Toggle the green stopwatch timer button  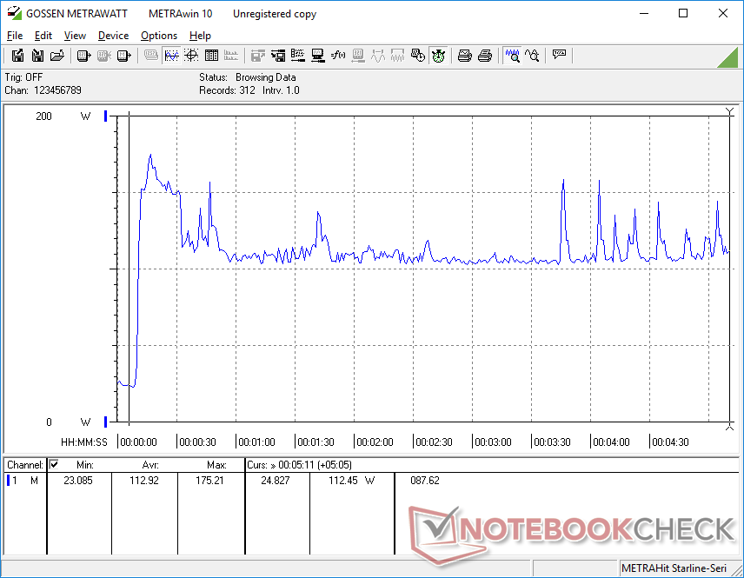click(438, 56)
